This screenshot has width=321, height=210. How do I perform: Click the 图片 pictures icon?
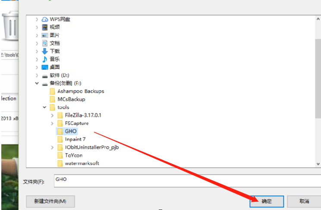45,35
